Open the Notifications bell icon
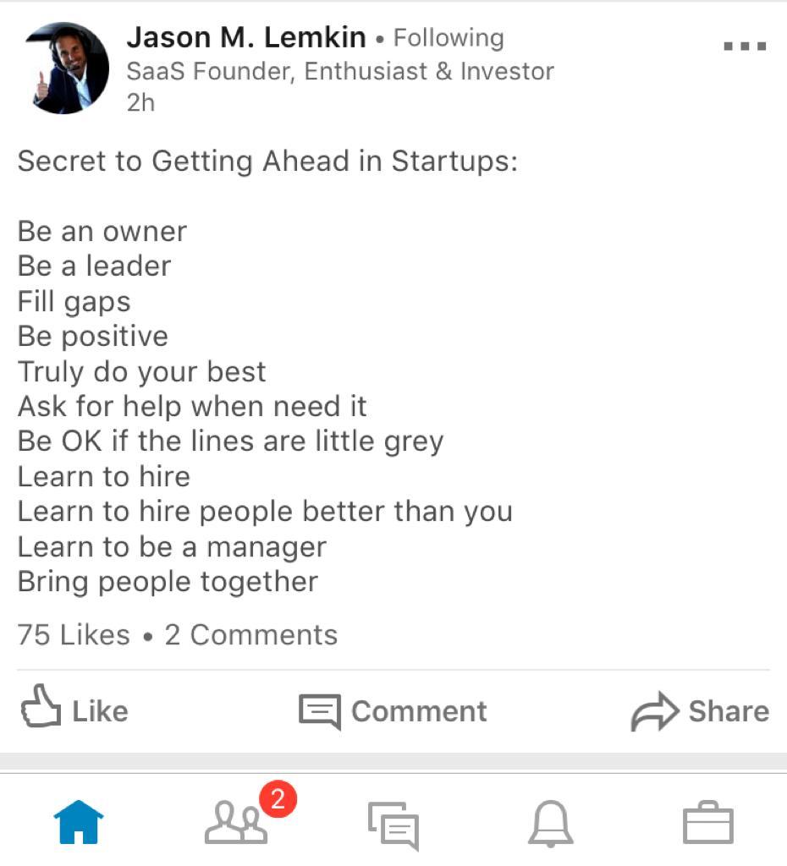 pos(551,823)
